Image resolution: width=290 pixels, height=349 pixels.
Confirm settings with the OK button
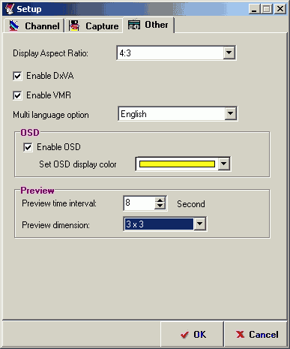(x=193, y=334)
